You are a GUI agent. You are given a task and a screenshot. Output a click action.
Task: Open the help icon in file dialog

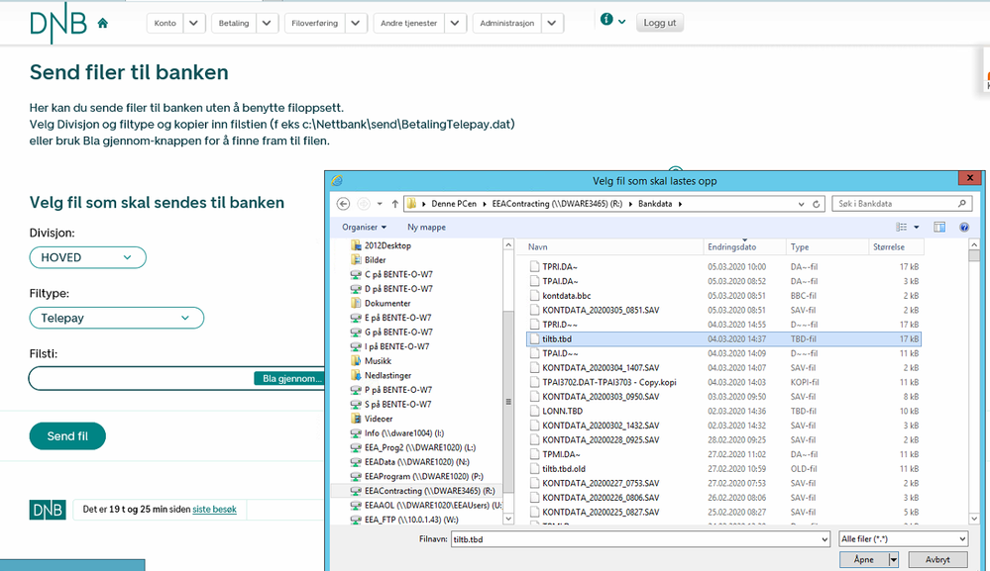click(963, 227)
